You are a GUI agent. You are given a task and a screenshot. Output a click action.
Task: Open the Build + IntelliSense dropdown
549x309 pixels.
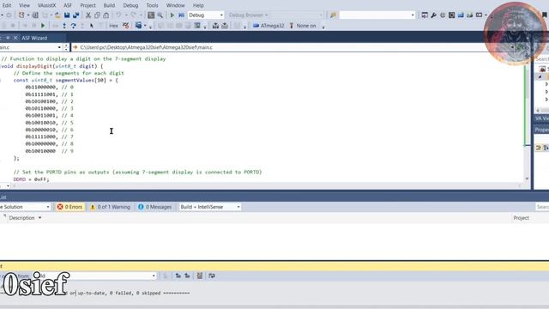tap(210, 207)
